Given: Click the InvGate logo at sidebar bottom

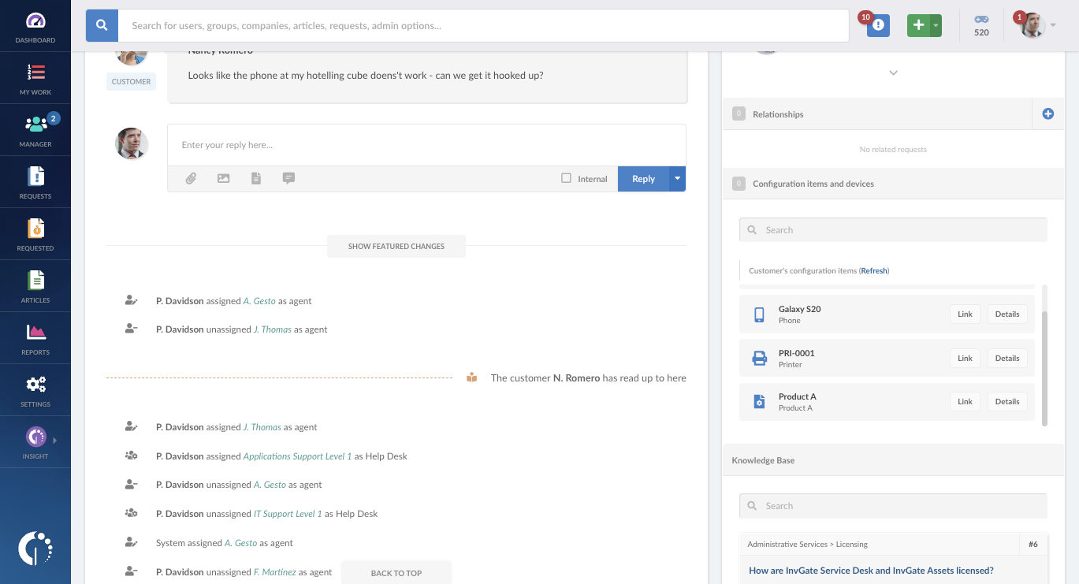Looking at the screenshot, I should (x=35, y=549).
